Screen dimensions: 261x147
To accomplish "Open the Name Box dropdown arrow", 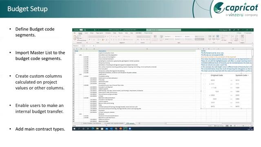I will click(81, 46).
